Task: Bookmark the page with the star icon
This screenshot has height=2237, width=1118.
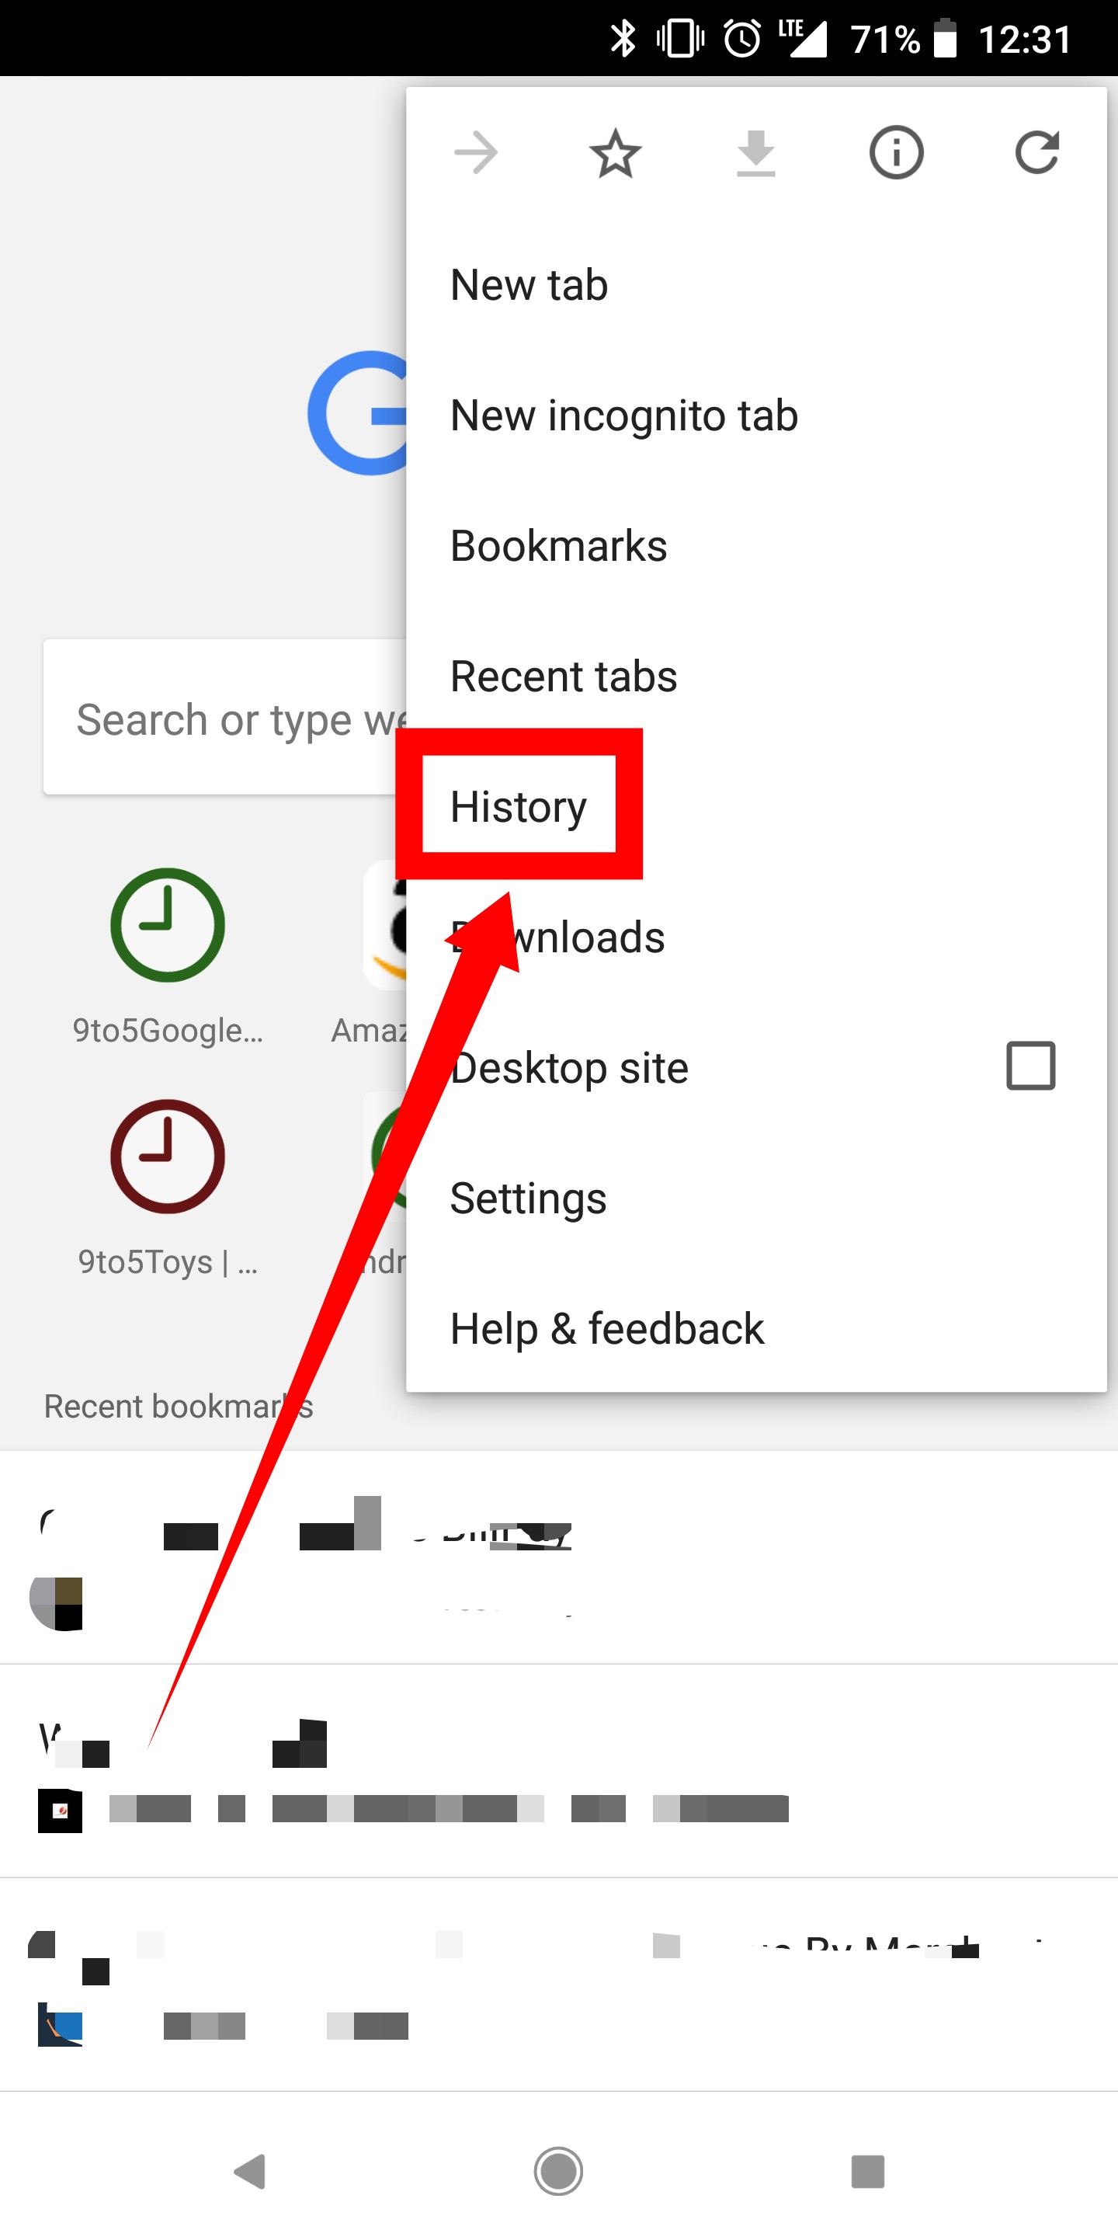Action: [616, 153]
